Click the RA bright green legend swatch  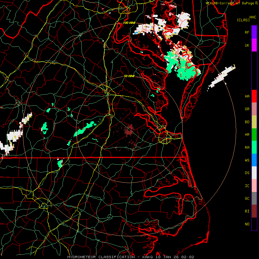tap(254, 147)
